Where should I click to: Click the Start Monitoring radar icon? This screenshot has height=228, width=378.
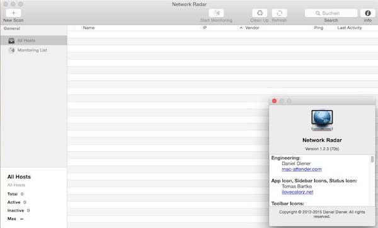[x=216, y=13]
